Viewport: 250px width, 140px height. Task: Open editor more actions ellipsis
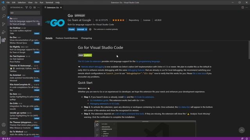[x=246, y=7]
